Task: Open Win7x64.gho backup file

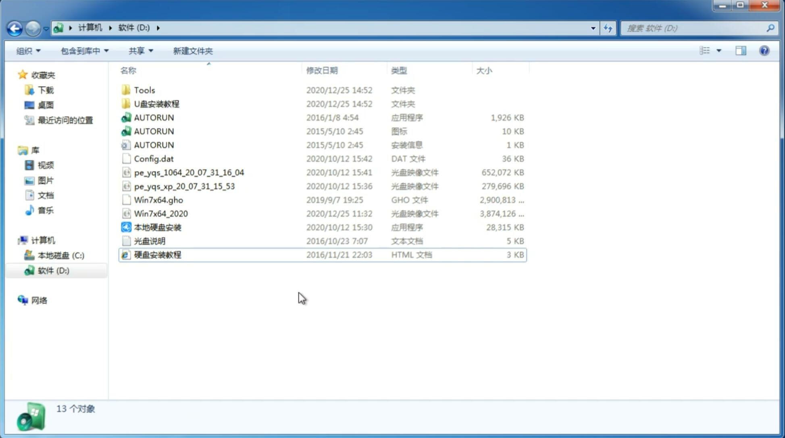Action: point(158,200)
